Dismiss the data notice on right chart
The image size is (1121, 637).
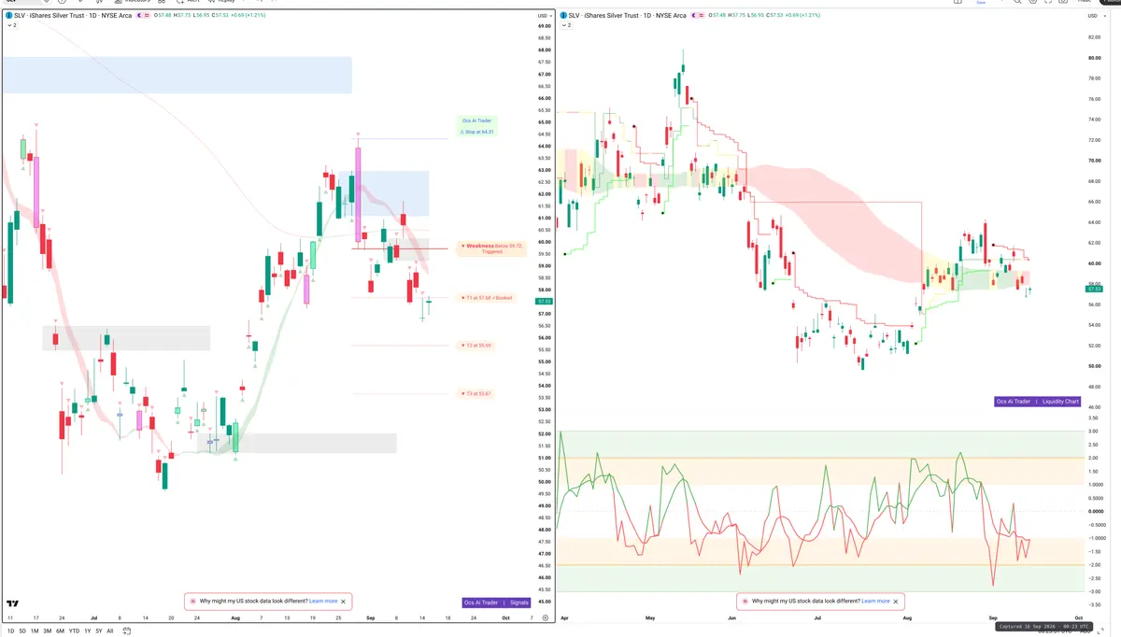pos(896,602)
